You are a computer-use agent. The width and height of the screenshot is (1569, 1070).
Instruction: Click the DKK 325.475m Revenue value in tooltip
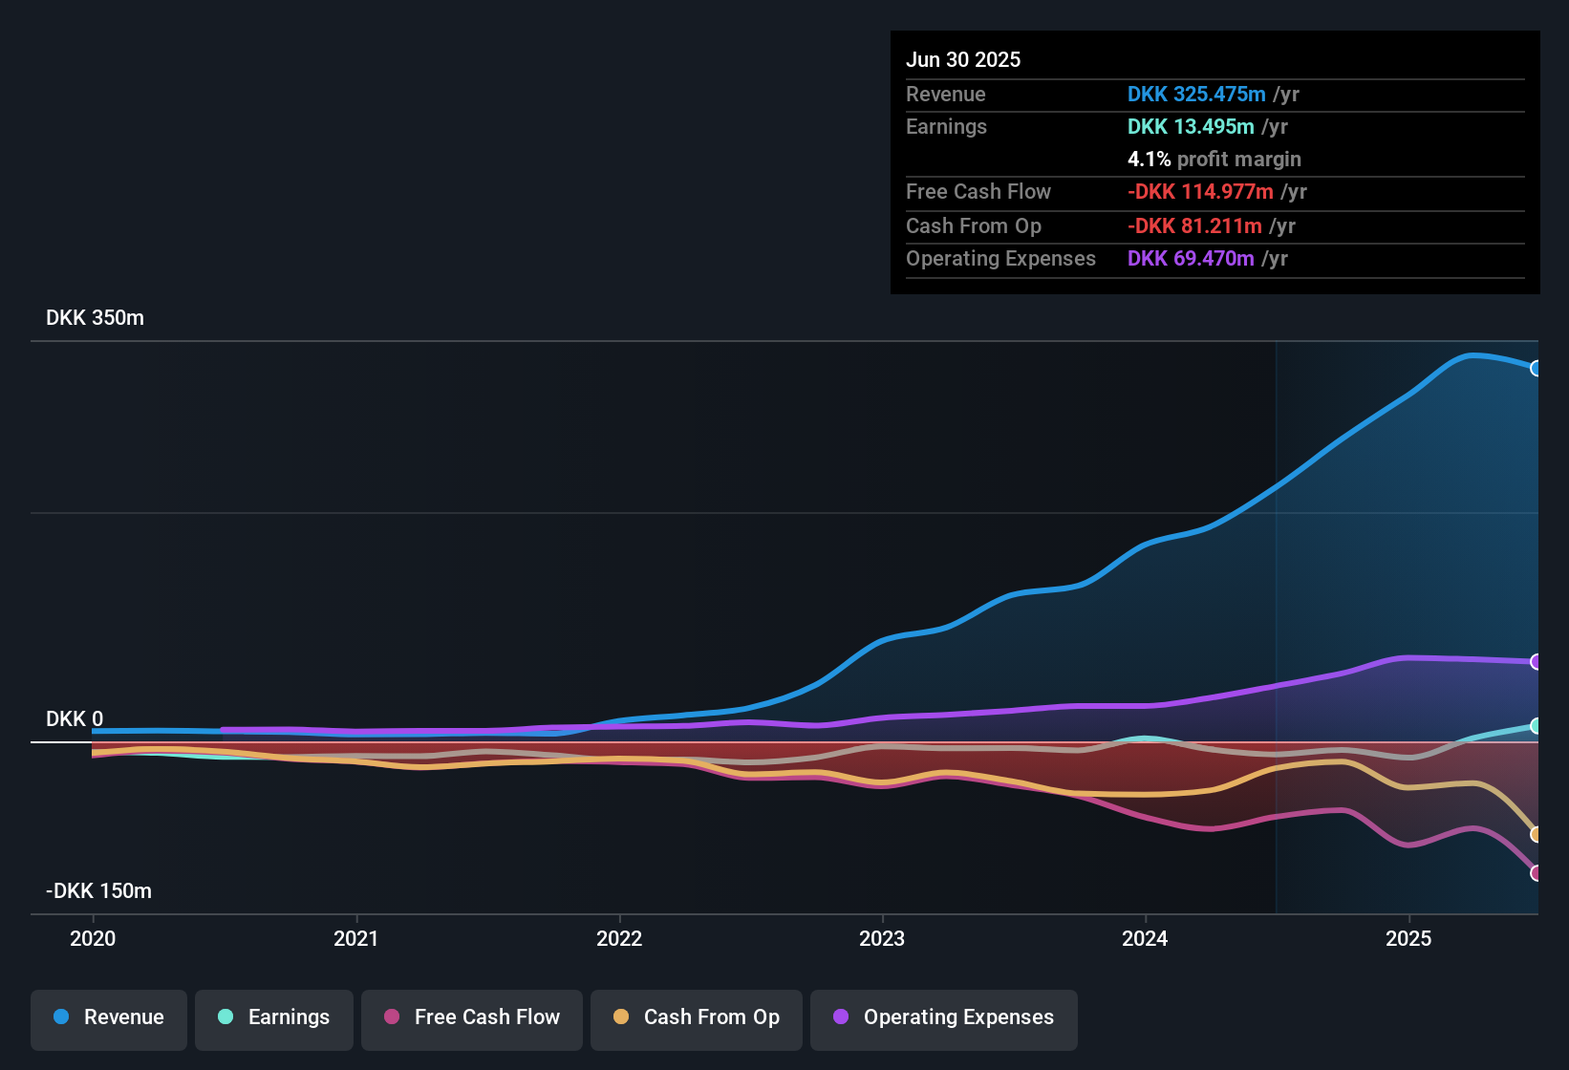[1196, 95]
